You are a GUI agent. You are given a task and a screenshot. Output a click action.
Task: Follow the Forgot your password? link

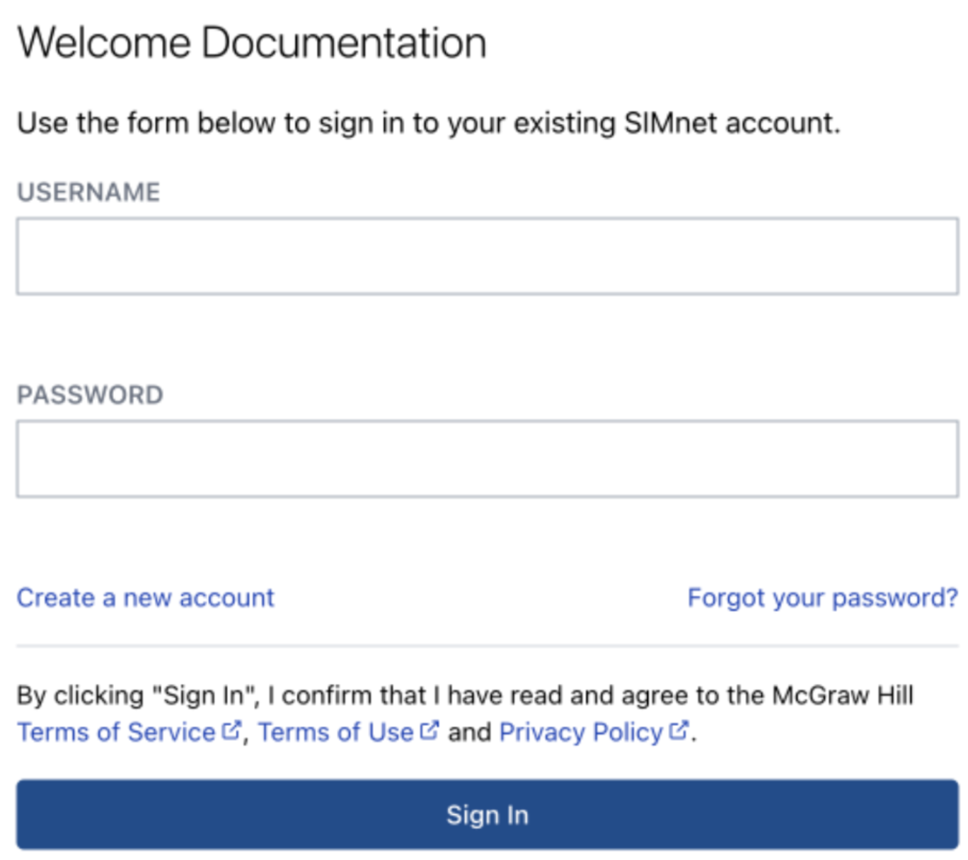click(822, 598)
